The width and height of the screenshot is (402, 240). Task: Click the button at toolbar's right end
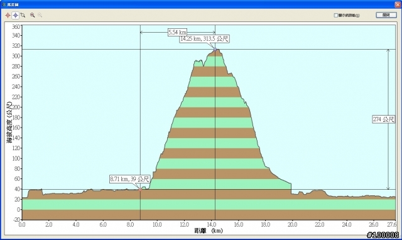(x=386, y=15)
